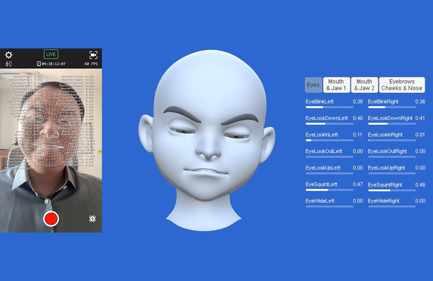Adjust the EyeLookDownRight slider
Image resolution: width=433 pixels, height=281 pixels.
[392, 124]
